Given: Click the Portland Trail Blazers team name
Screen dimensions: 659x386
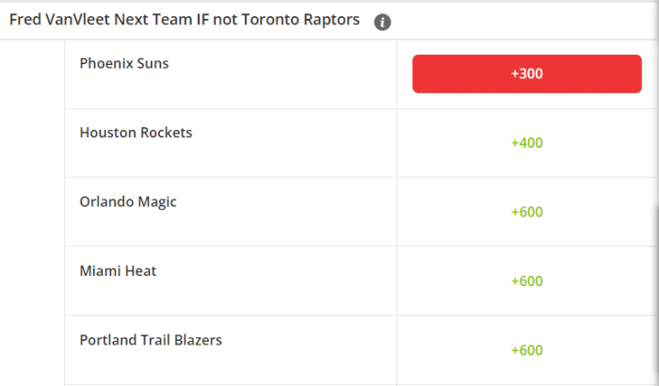Looking at the screenshot, I should [151, 340].
